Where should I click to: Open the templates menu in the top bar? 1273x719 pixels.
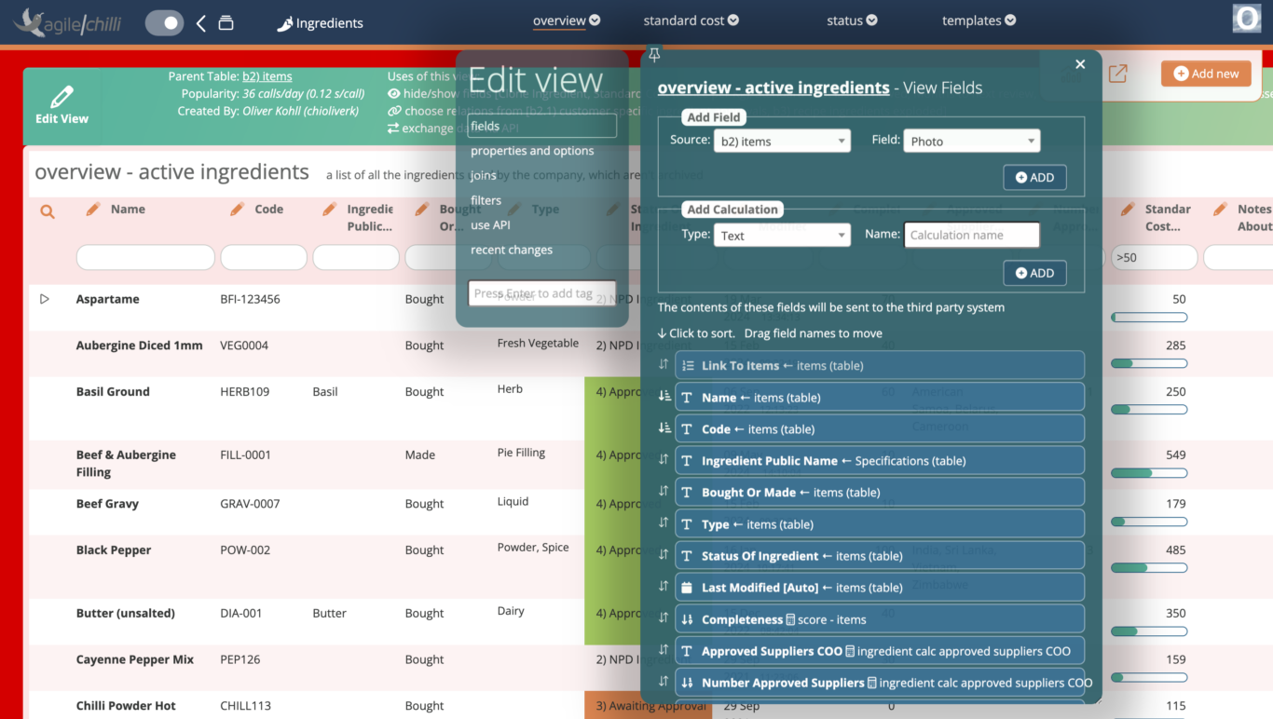[x=978, y=20]
